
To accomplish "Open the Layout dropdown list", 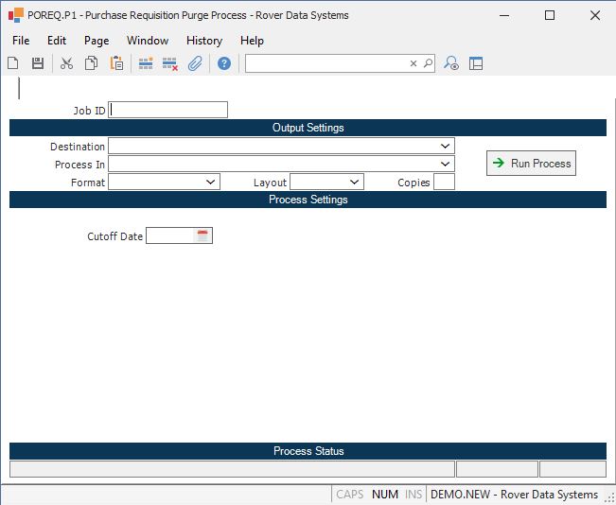I will pos(354,183).
